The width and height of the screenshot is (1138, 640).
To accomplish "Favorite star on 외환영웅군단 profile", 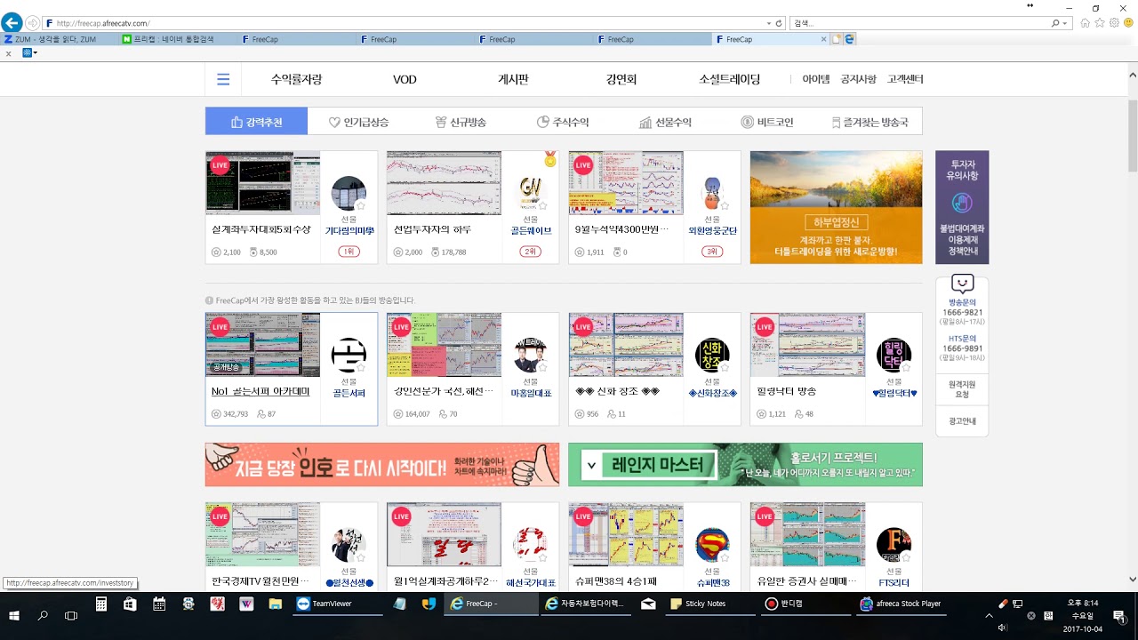I will (x=724, y=205).
